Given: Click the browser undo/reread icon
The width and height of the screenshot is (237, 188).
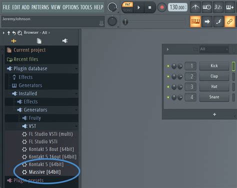Looking at the screenshot, I should (14, 33).
